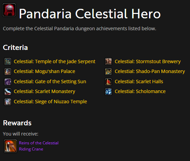Open Celestial: Scholomance achievement link
Viewport: 190px width, 161px height.
[140, 91]
